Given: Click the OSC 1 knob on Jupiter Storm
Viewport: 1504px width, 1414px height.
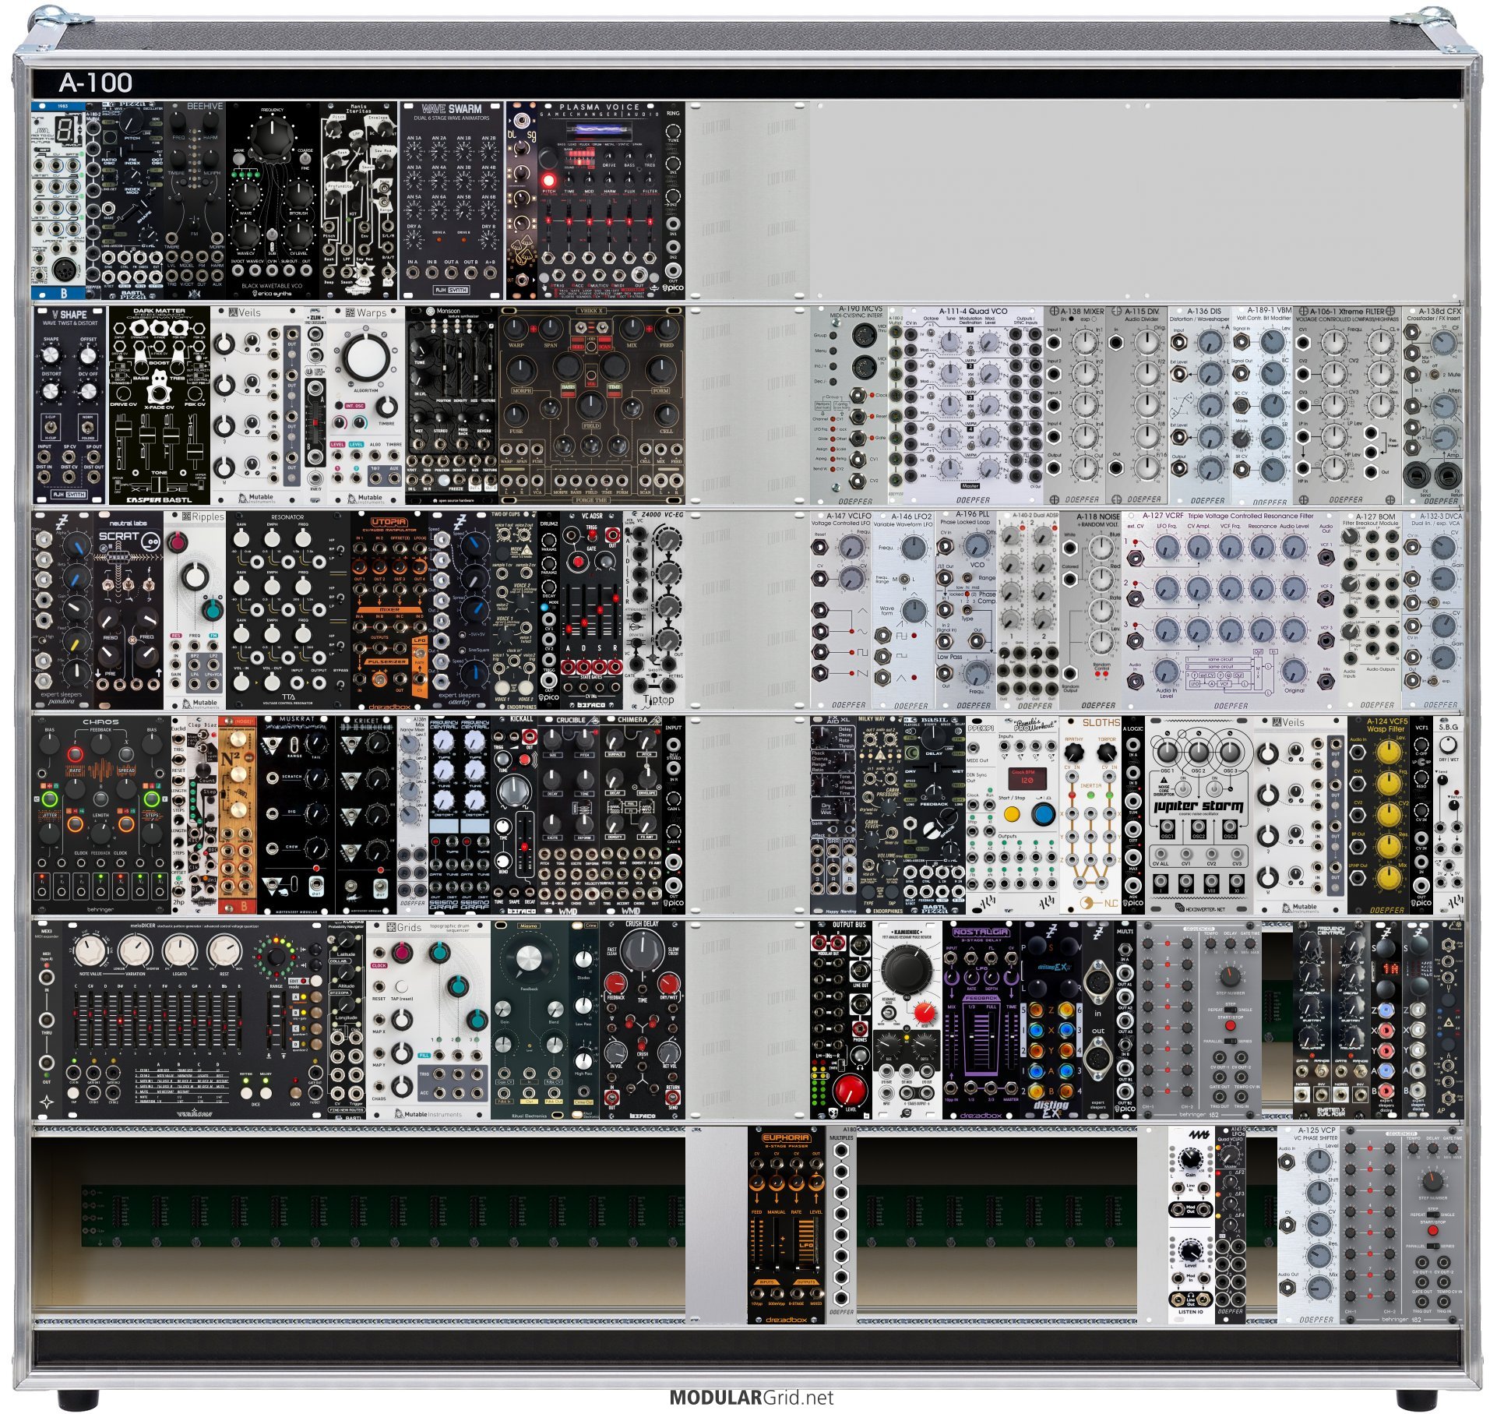Looking at the screenshot, I should pos(1167,753).
